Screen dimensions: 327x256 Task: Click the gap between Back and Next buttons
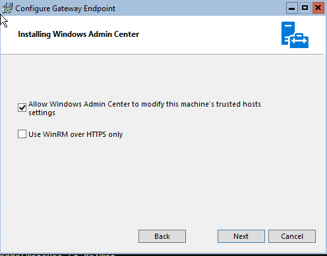[x=202, y=236]
